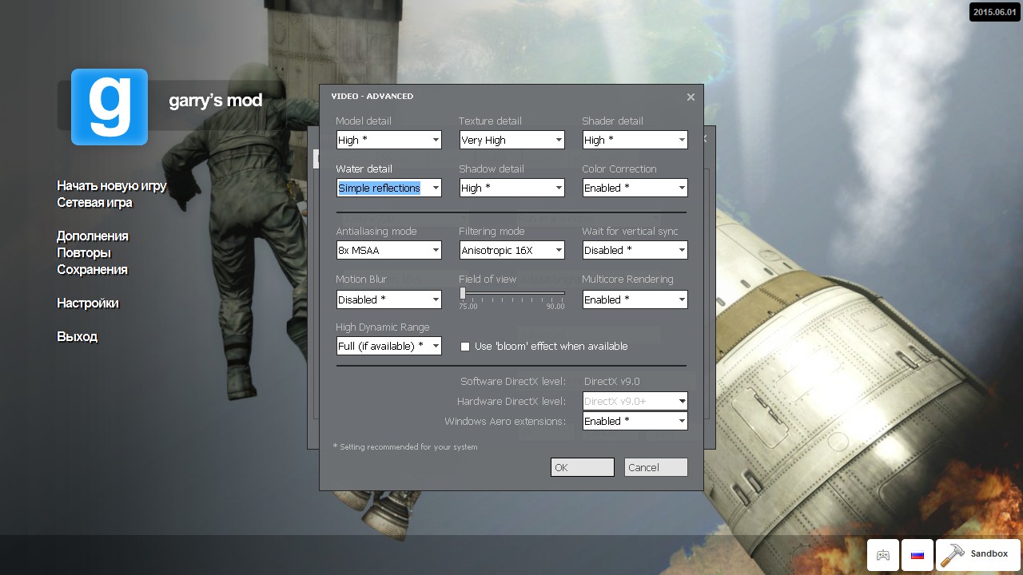This screenshot has width=1023, height=575.
Task: Open 'Повторы' menu item
Action: [x=84, y=253]
